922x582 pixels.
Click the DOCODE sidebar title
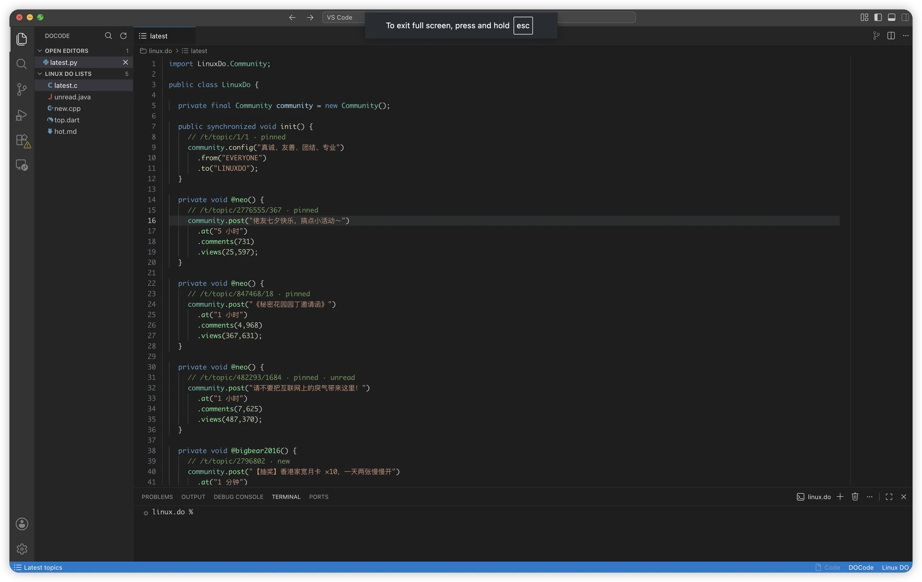(x=57, y=36)
